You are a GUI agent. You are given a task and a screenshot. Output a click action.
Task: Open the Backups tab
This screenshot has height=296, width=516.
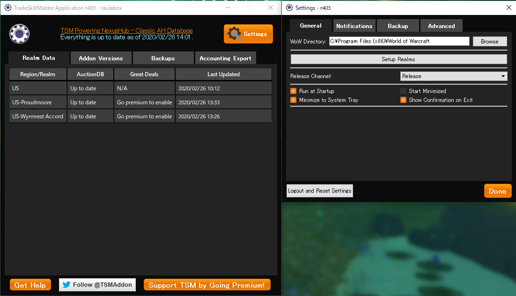(163, 58)
